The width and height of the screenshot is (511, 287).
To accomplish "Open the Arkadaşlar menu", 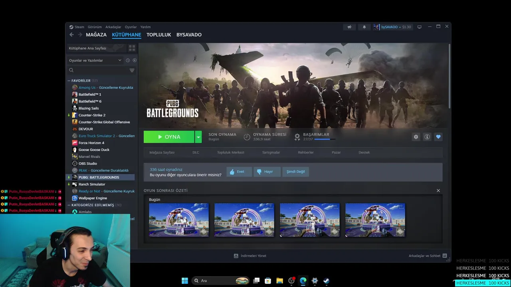I will [113, 27].
